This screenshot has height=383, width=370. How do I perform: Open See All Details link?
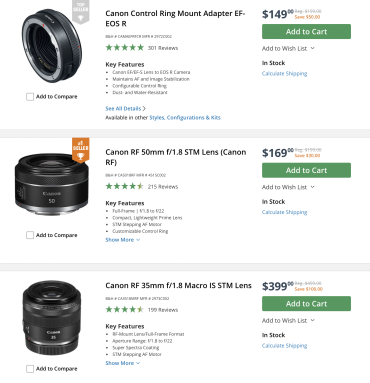coord(125,108)
